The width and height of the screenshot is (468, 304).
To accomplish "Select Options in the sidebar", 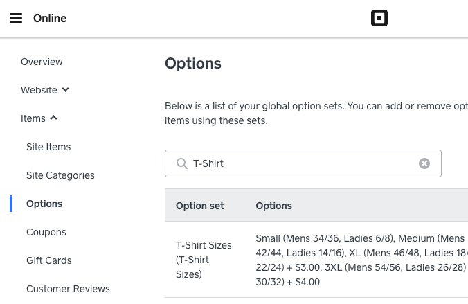I will click(x=44, y=204).
